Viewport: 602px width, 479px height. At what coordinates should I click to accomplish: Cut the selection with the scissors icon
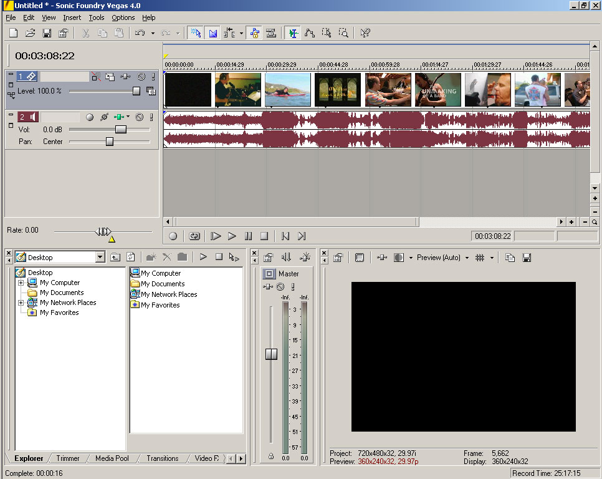click(x=85, y=33)
